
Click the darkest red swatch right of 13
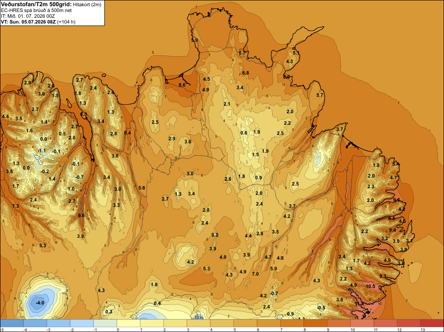(432, 323)
